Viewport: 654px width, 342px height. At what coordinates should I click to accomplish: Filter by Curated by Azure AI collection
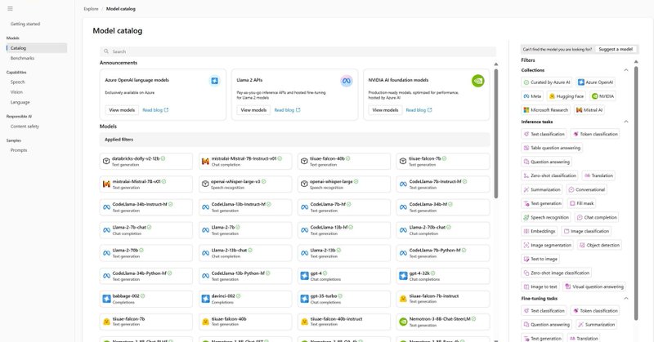pyautogui.click(x=547, y=82)
